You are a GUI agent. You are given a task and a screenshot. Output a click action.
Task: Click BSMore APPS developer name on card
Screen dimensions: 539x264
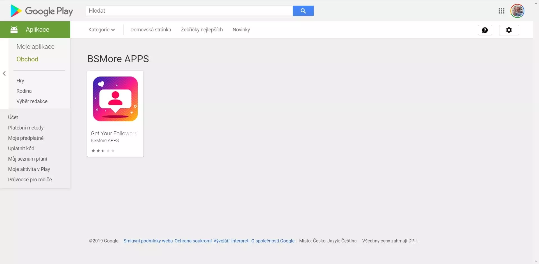point(105,140)
